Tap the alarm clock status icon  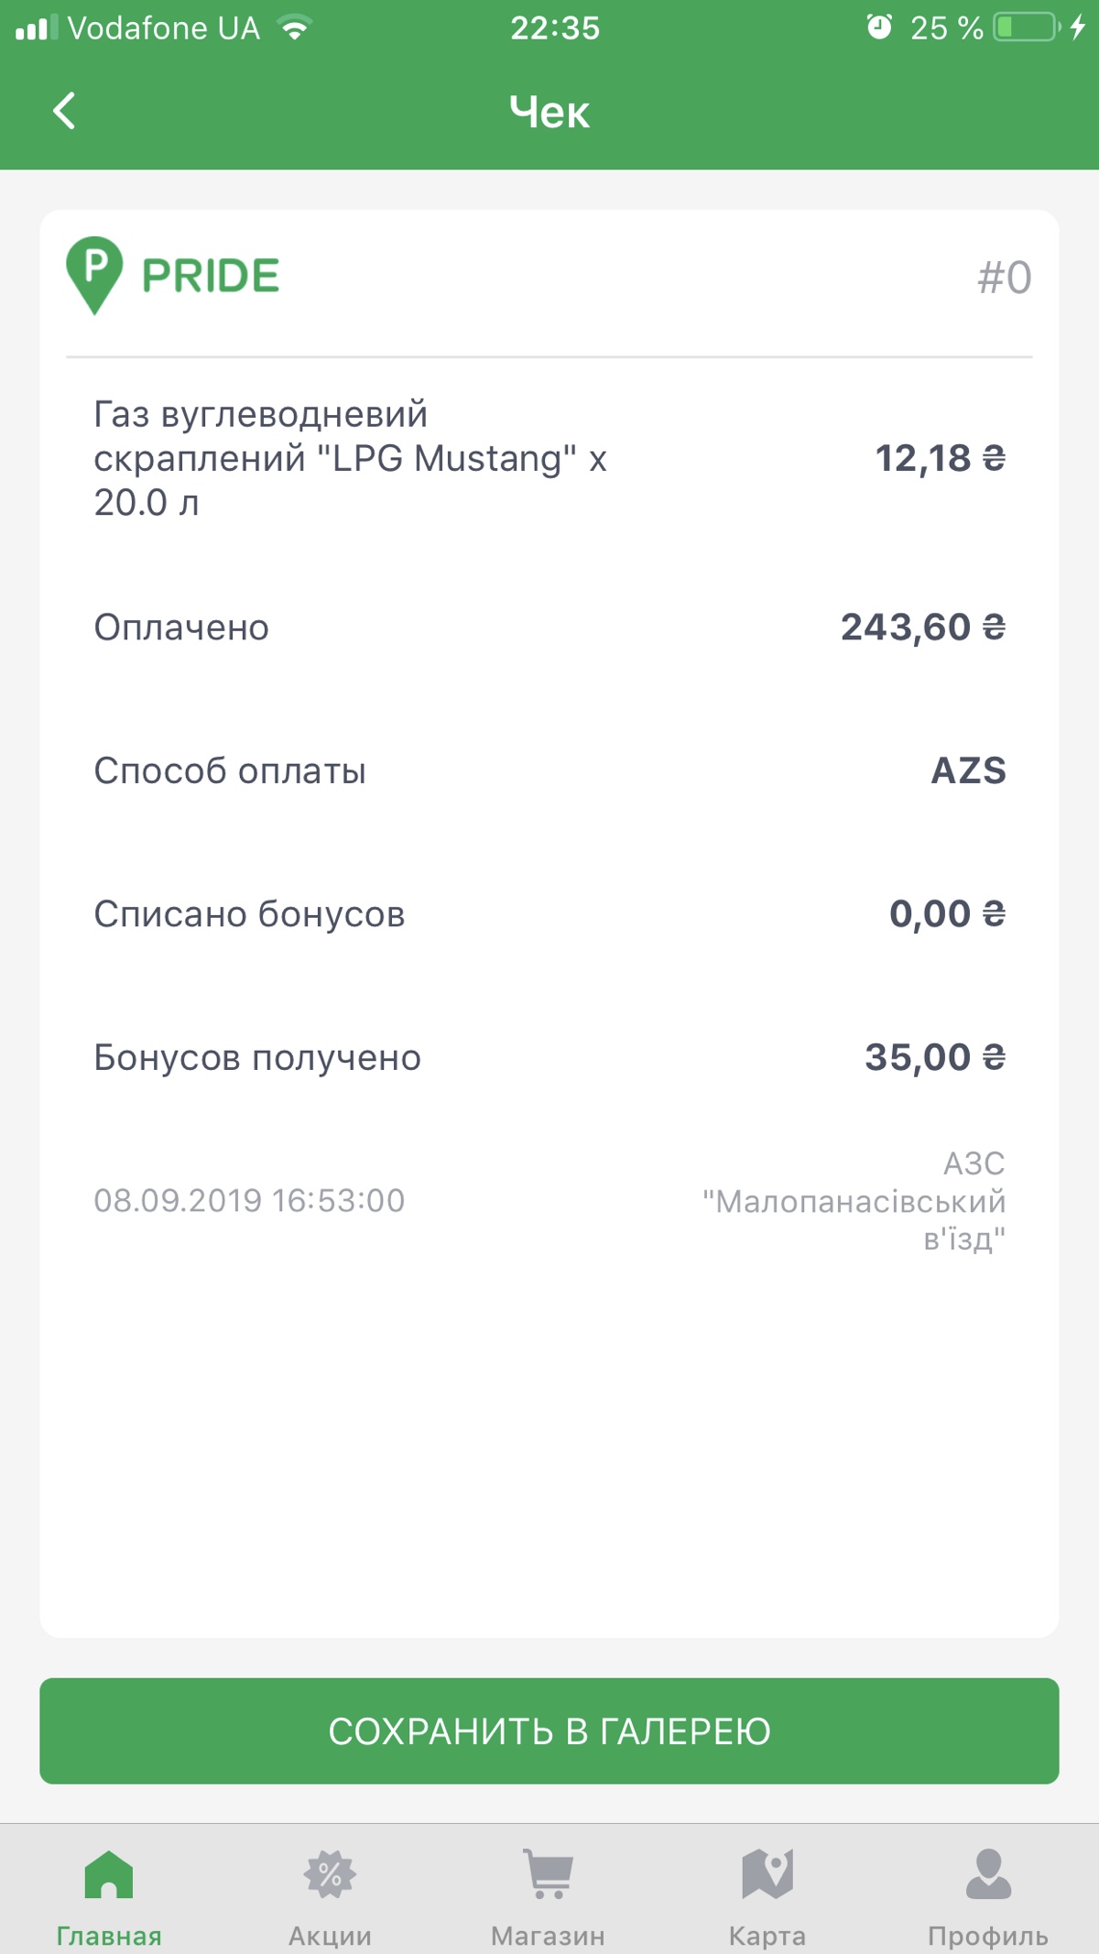tap(879, 27)
